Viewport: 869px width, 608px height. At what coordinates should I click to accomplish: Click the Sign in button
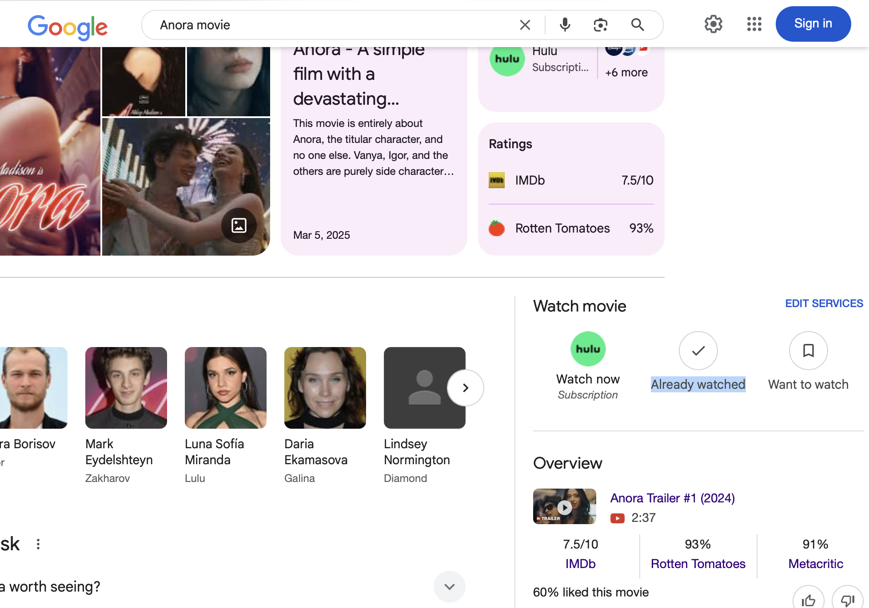(x=813, y=24)
